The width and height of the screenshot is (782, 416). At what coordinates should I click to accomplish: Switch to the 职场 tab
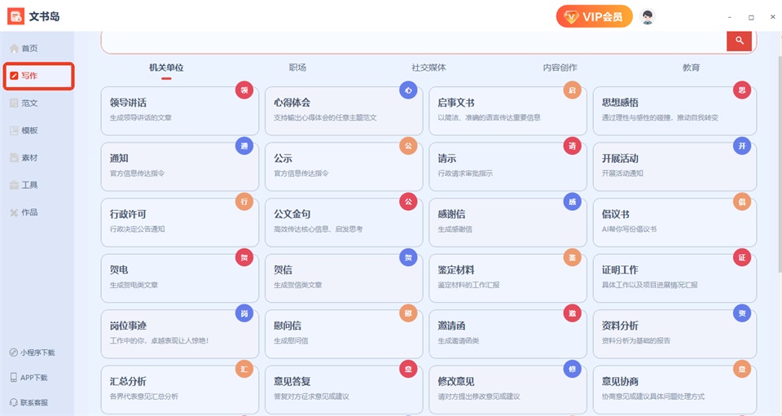[x=297, y=68]
